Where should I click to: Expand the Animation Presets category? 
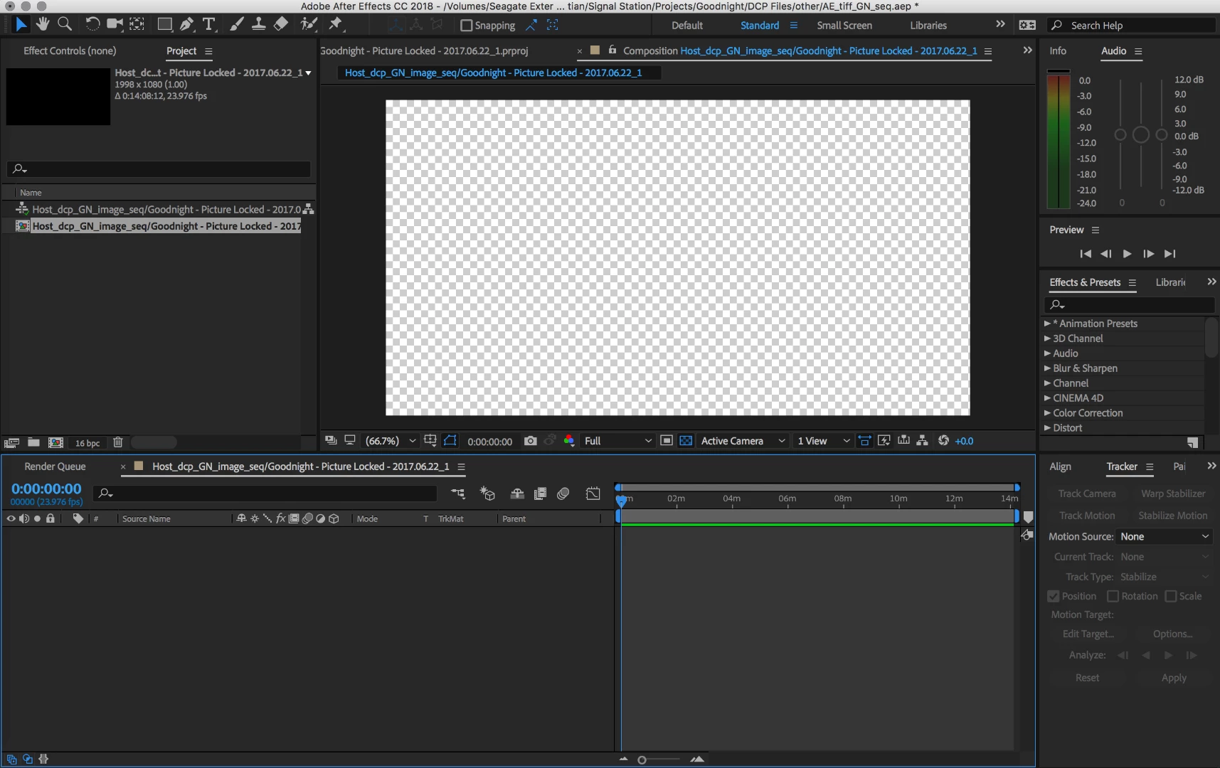click(x=1047, y=324)
